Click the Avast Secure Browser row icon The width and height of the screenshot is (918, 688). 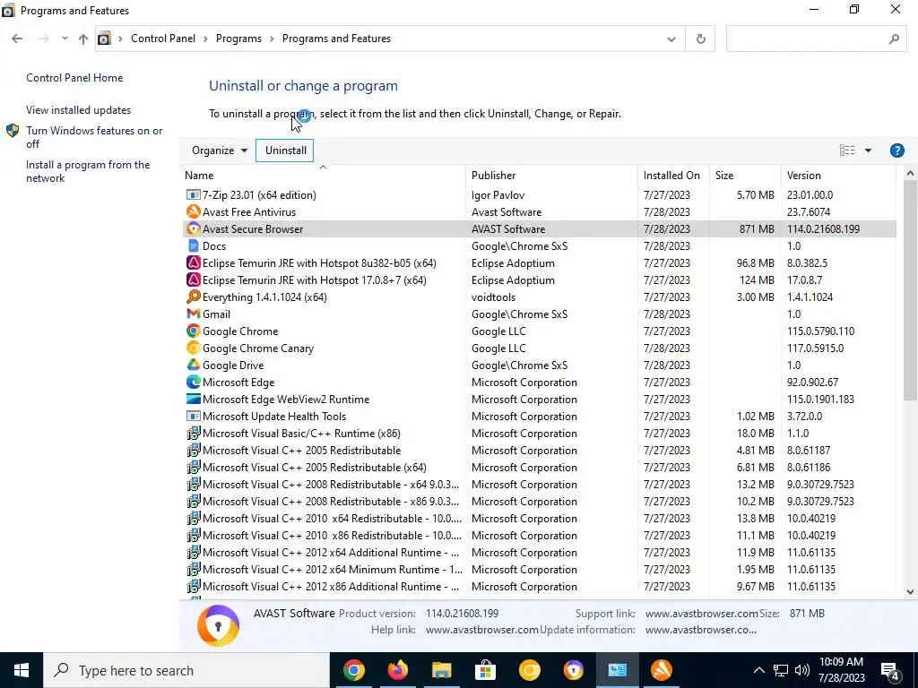click(193, 228)
